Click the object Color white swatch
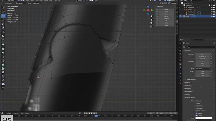The height and width of the screenshot is (121, 216). click(204, 118)
